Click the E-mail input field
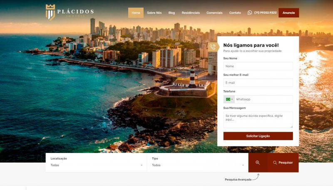The image size is (333, 190). point(258,83)
